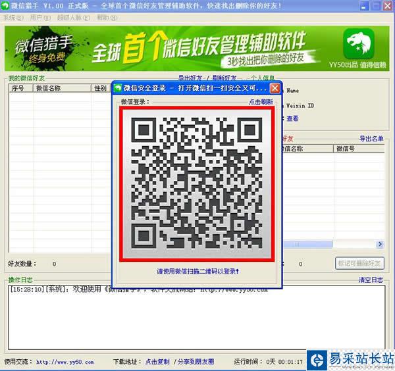Click the 运行时间 0天 00:01:17 status text

(269, 362)
